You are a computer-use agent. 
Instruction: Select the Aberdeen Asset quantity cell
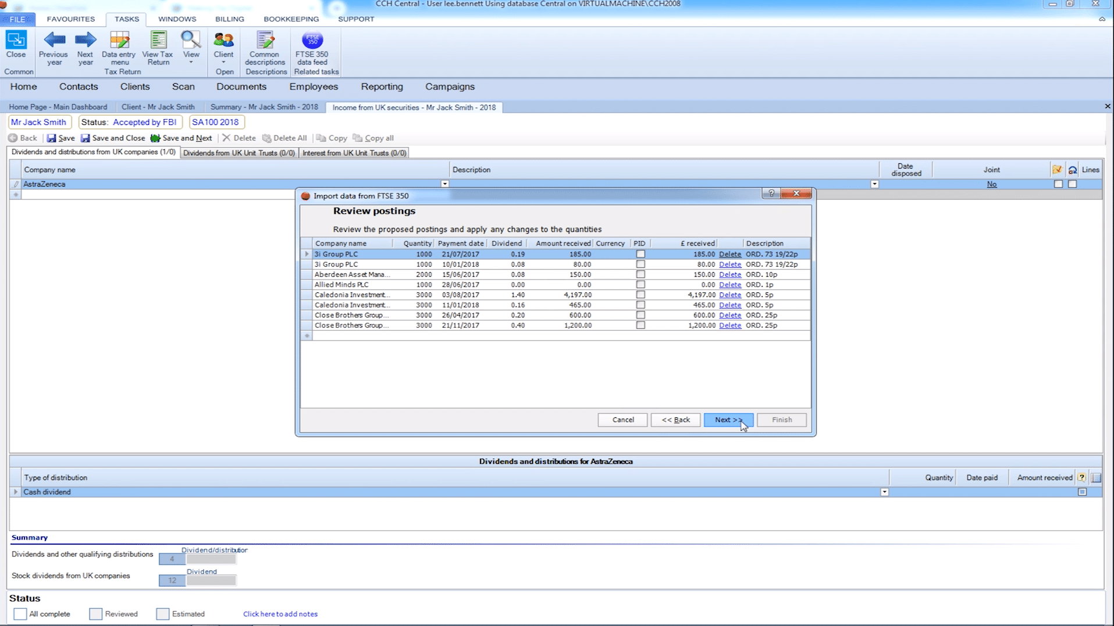pos(413,274)
